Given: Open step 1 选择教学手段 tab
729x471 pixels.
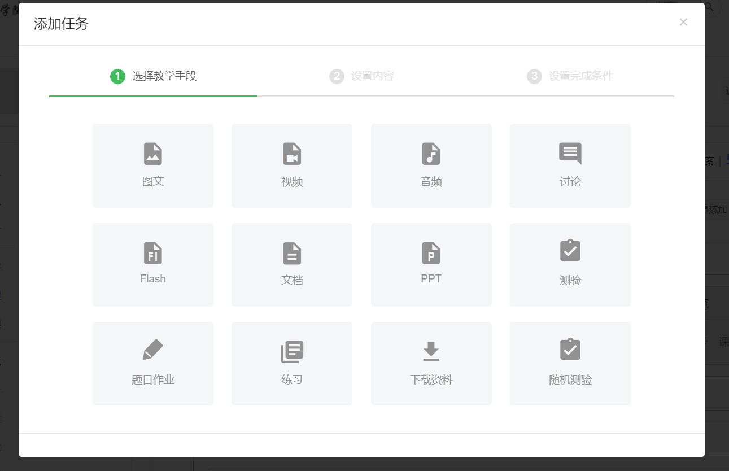Looking at the screenshot, I should coord(153,76).
